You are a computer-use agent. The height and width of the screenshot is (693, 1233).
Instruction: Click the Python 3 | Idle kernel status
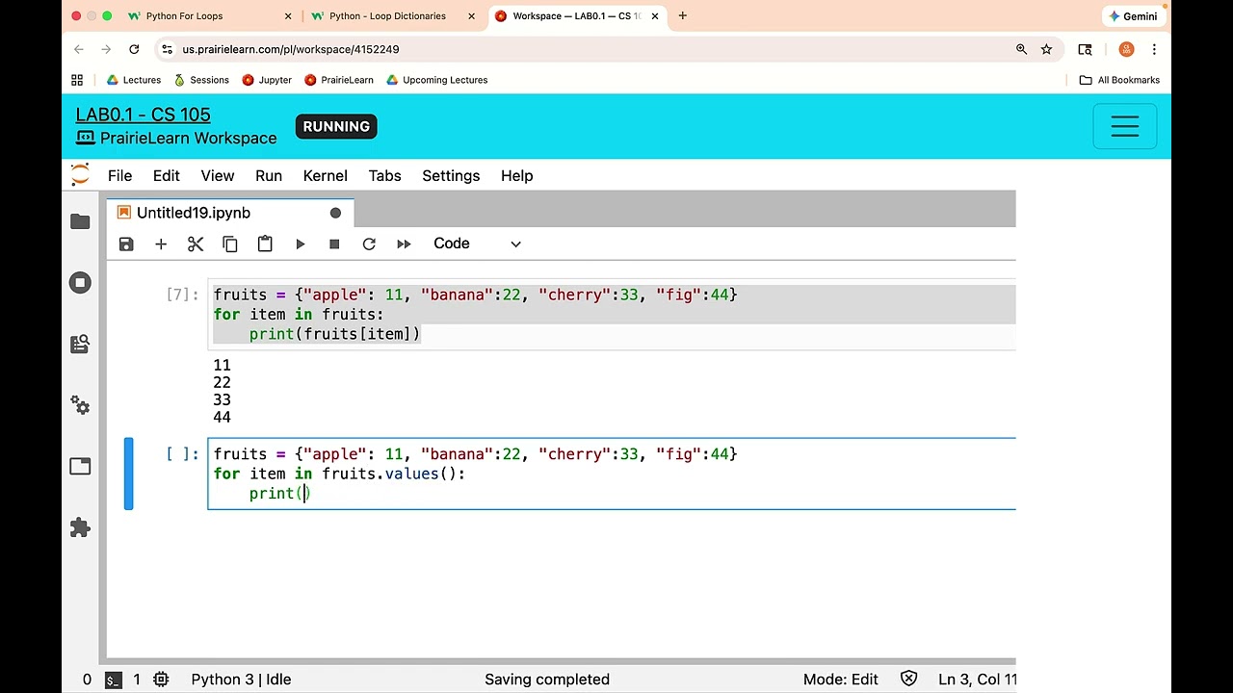click(241, 680)
